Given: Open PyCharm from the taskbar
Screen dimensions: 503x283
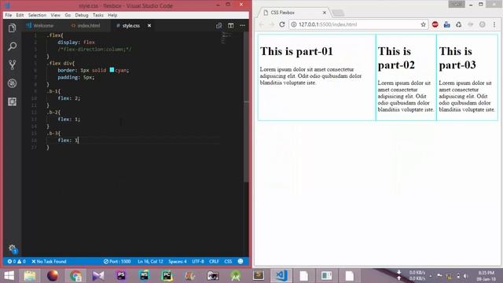Looking at the screenshot, I should point(167,276).
